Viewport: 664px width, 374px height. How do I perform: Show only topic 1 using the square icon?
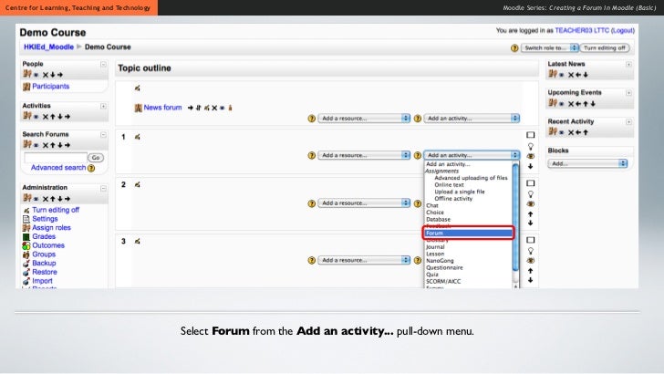(x=531, y=135)
